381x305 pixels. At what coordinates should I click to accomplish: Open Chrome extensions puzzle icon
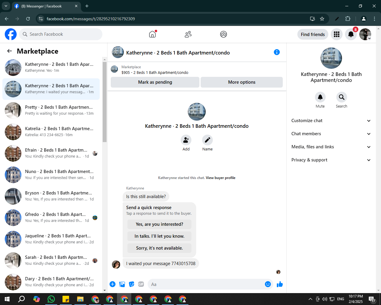(348, 19)
